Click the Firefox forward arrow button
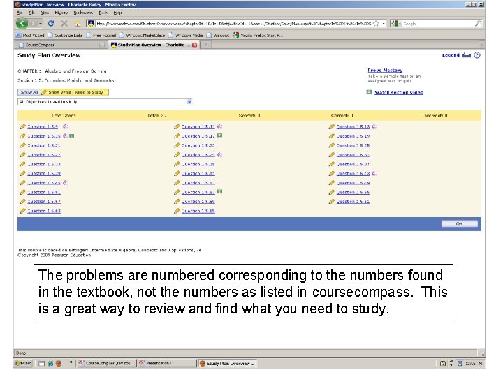 (x=33, y=24)
